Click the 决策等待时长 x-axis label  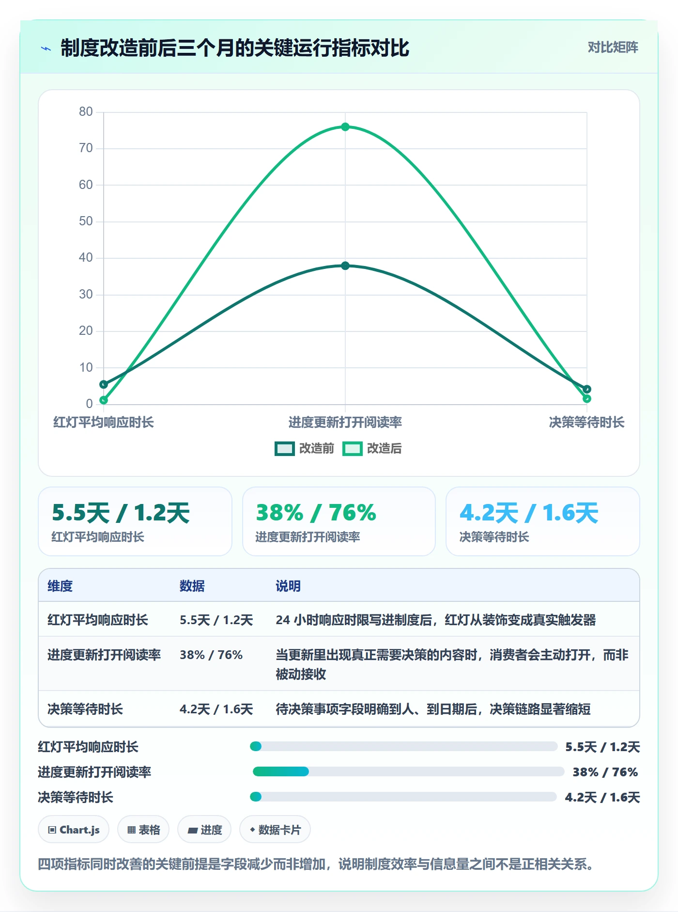pos(587,422)
